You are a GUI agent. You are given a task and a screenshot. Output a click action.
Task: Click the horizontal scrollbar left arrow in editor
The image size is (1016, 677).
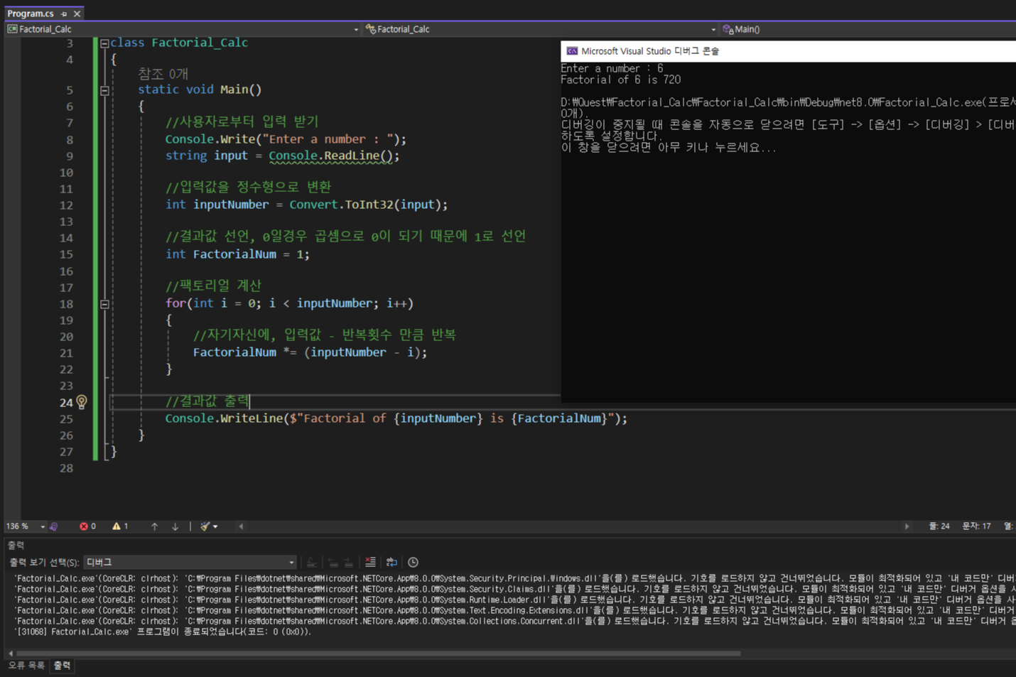coord(242,526)
